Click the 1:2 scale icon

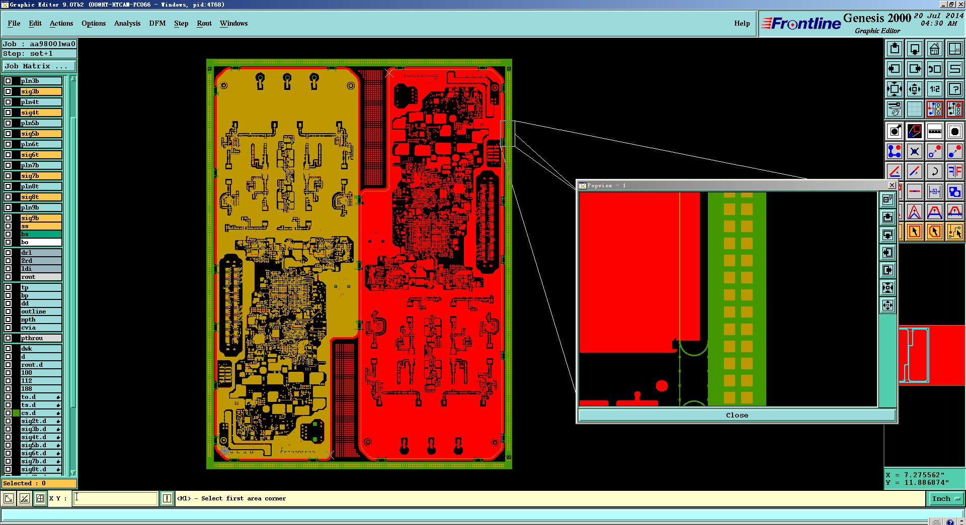[x=935, y=89]
